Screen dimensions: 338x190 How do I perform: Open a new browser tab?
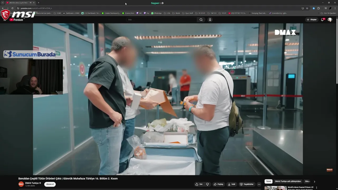(x=39, y=3)
